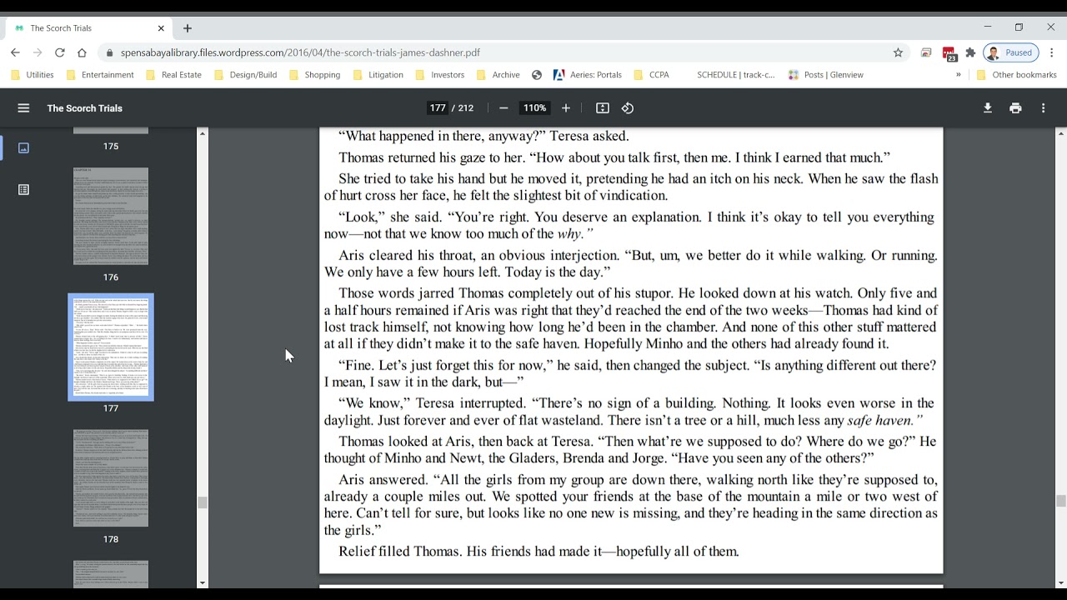Screen dimensions: 1067x600
Task: Open Chrome's three-dot menu
Action: point(1052,52)
